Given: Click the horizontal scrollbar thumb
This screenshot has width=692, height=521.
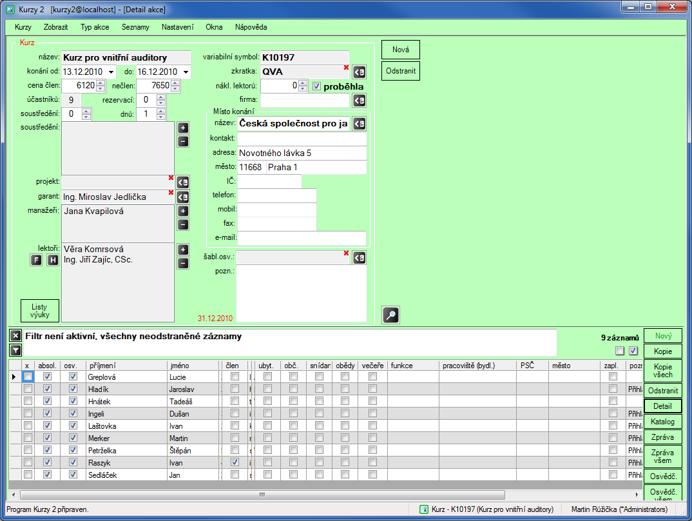Looking at the screenshot, I should tap(262, 495).
